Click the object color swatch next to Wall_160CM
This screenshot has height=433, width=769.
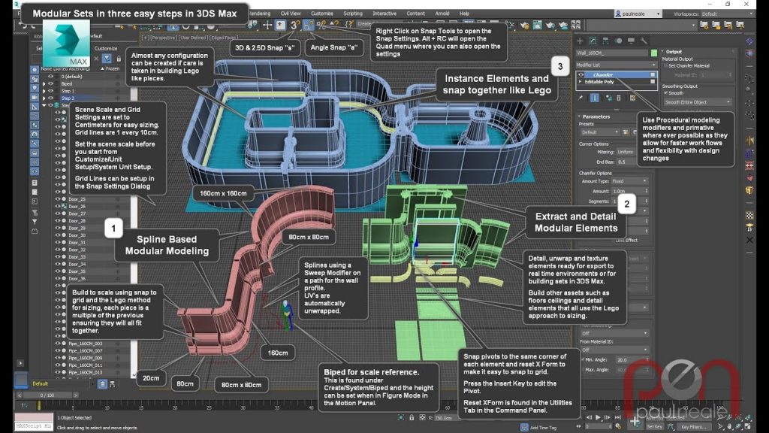click(x=654, y=53)
